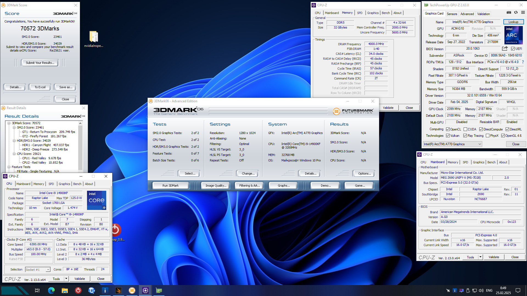527x296 pixels.
Task: Collapse CPU Score: 25621 tree node
Action: click(14, 154)
